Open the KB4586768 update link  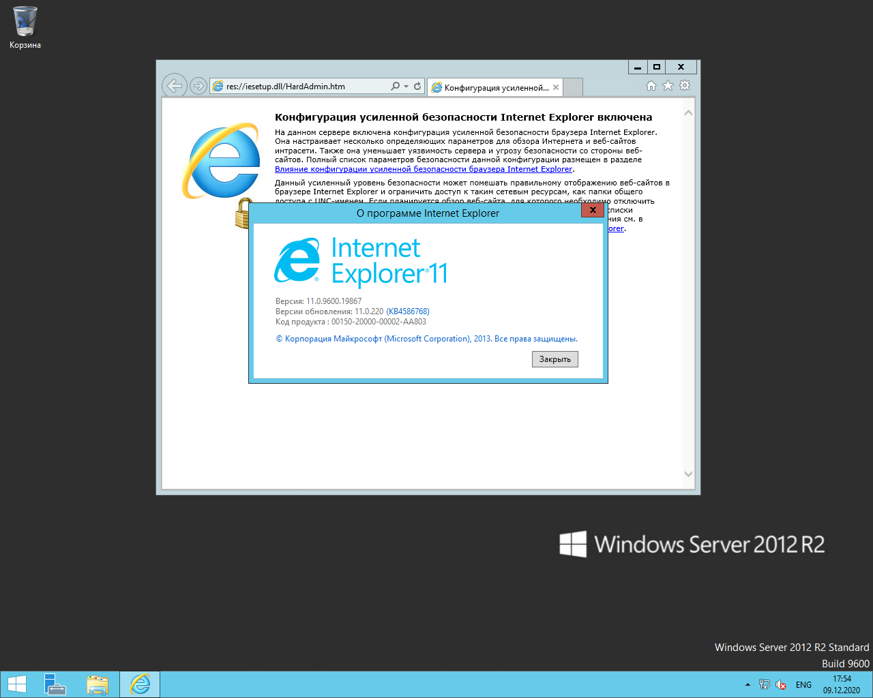(408, 312)
